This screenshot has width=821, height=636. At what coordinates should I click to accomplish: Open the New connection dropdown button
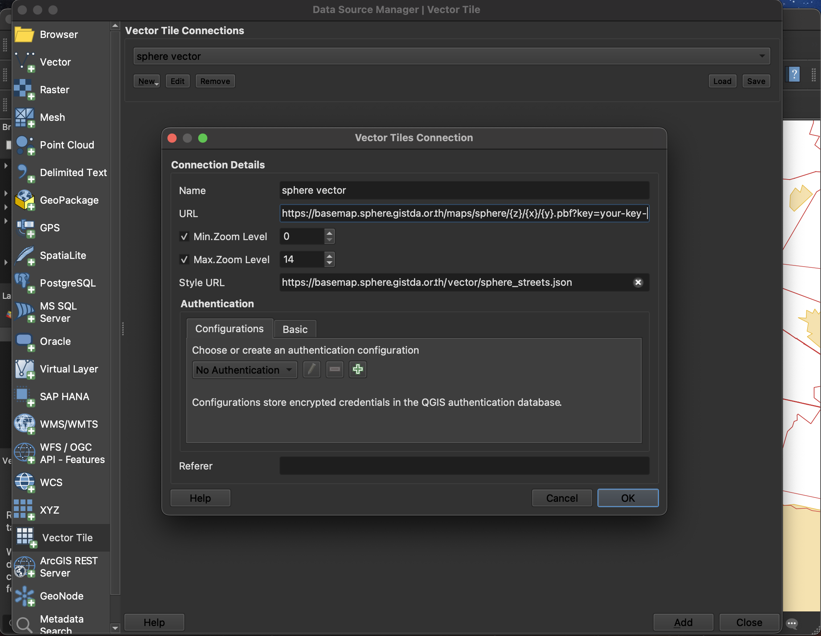[x=147, y=81]
